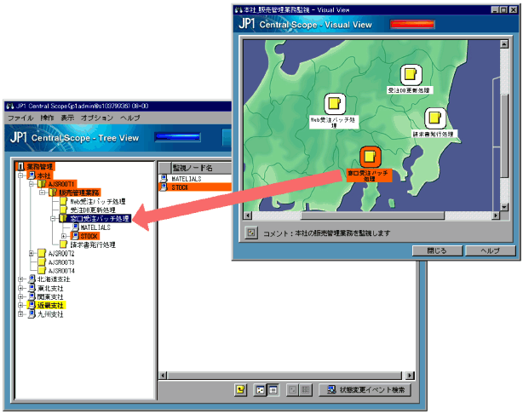523x414 pixels.
Task: Click the AJSROOT1 folder icon in the tree
Action: click(x=42, y=184)
